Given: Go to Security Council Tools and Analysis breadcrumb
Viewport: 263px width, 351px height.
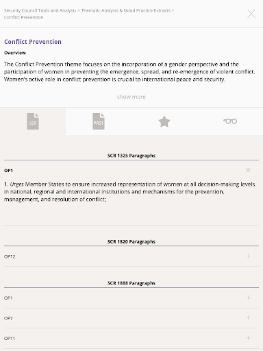Looking at the screenshot, I should pyautogui.click(x=40, y=10).
